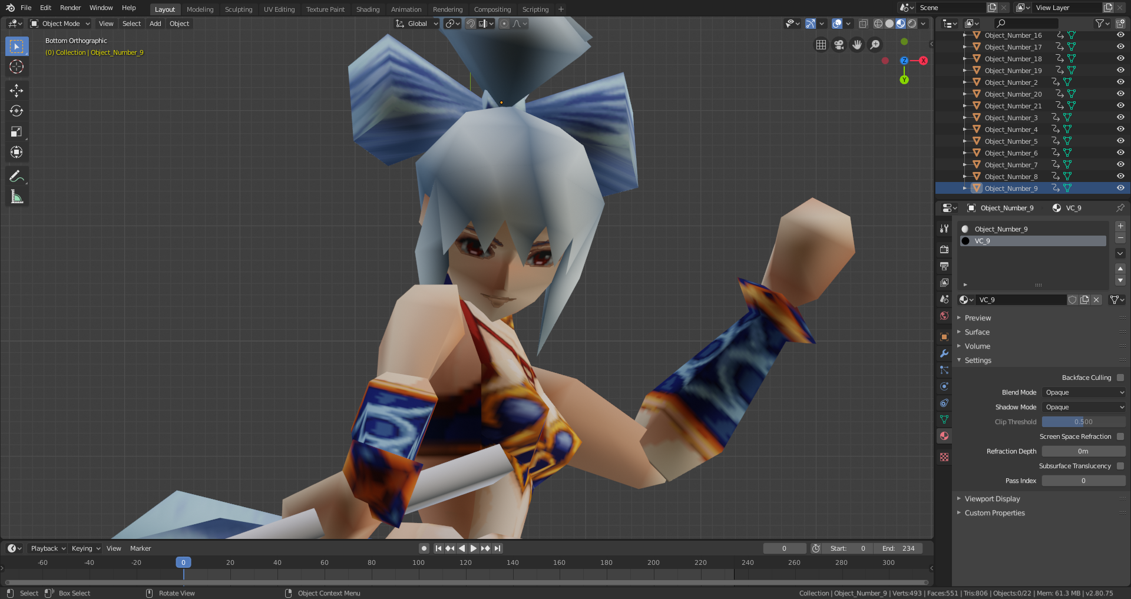Click the timeline Marker menu

(x=140, y=548)
